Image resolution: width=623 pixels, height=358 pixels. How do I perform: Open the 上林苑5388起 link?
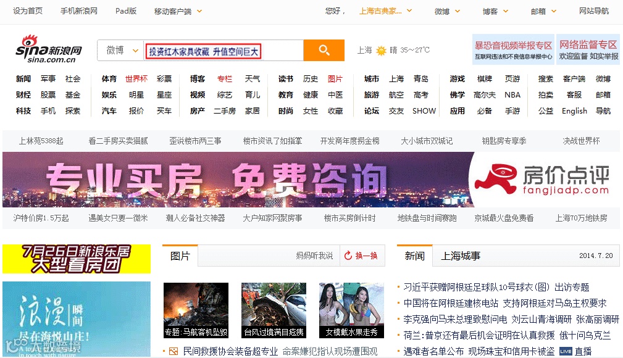click(x=41, y=141)
